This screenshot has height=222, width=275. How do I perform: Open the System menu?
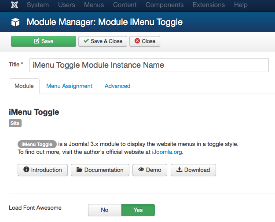(x=38, y=5)
